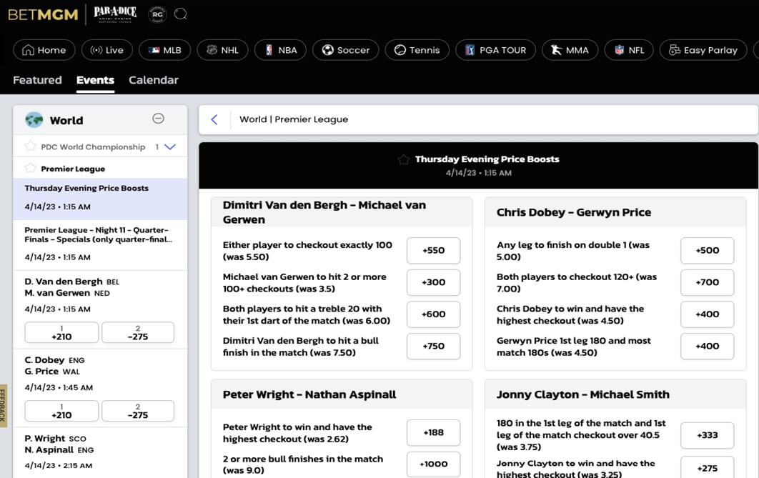Select +750 Van den Bergh bull finish
The image size is (759, 478).
[x=433, y=347]
